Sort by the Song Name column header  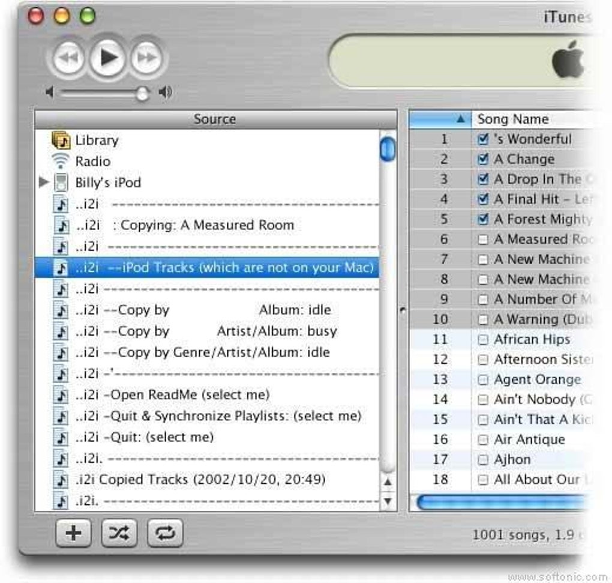[532, 119]
